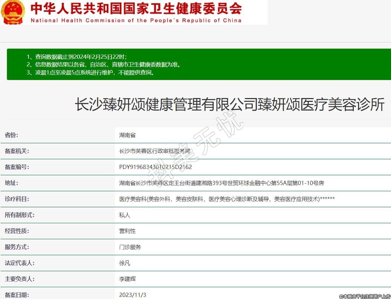Image resolution: width=391 pixels, height=299 pixels.
Task: Click the registration number PDY91968343010215D2162
Action: (x=155, y=167)
